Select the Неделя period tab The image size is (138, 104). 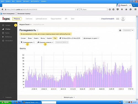click(36, 38)
